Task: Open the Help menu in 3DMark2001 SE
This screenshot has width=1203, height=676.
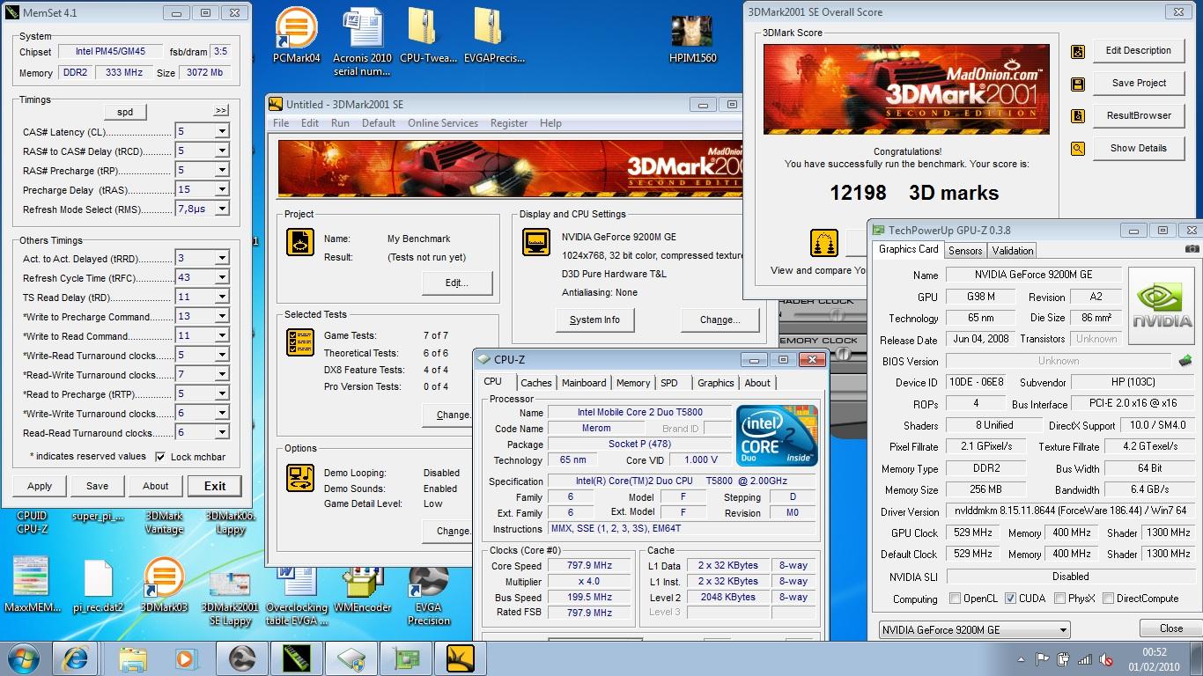Action: [550, 123]
